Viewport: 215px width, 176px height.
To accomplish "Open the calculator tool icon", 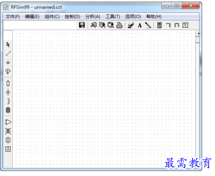I will click(x=159, y=25).
